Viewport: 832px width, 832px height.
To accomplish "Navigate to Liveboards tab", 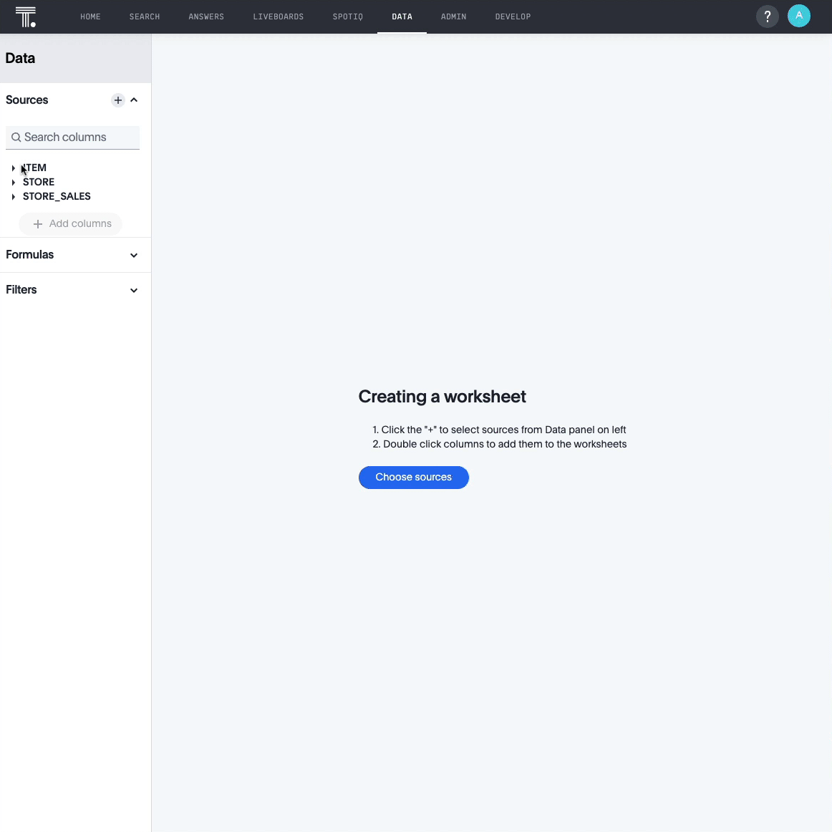I will tap(278, 16).
